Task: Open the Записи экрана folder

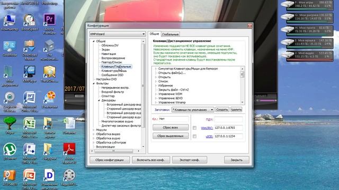Action: coord(49,128)
